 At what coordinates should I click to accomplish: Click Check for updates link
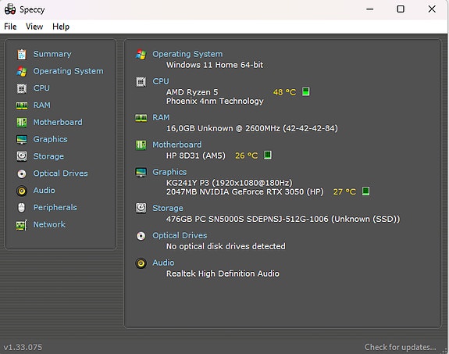coord(400,347)
